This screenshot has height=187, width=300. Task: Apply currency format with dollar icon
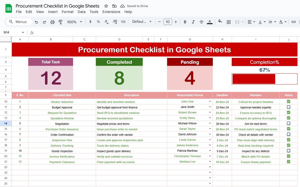[90, 22]
